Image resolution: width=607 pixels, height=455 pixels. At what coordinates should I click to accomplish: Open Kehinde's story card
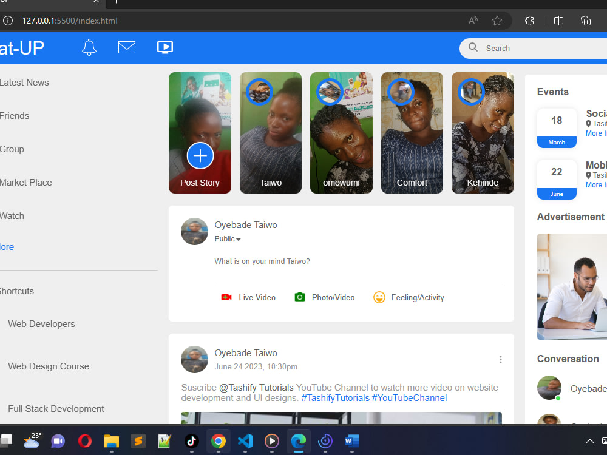point(483,133)
